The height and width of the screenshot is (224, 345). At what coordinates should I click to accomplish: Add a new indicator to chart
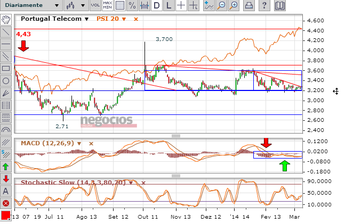coord(208,5)
